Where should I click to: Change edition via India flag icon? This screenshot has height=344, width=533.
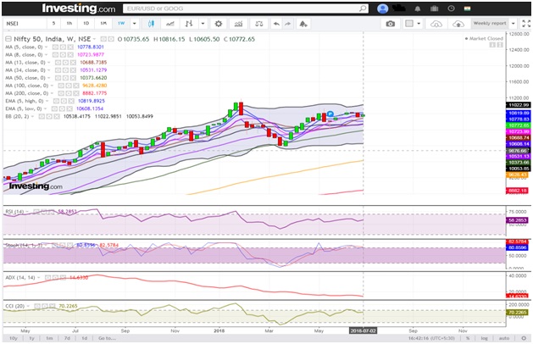(468, 8)
